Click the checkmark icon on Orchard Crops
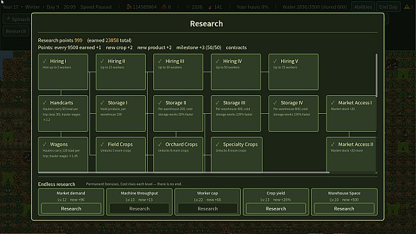Screen dimensions: 416x234 (160, 144)
